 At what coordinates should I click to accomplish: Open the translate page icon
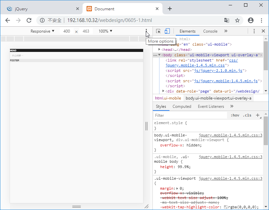pyautogui.click(x=227, y=20)
